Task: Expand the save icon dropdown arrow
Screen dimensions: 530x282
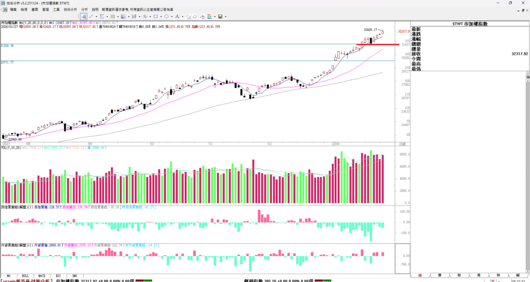Action: (226, 17)
